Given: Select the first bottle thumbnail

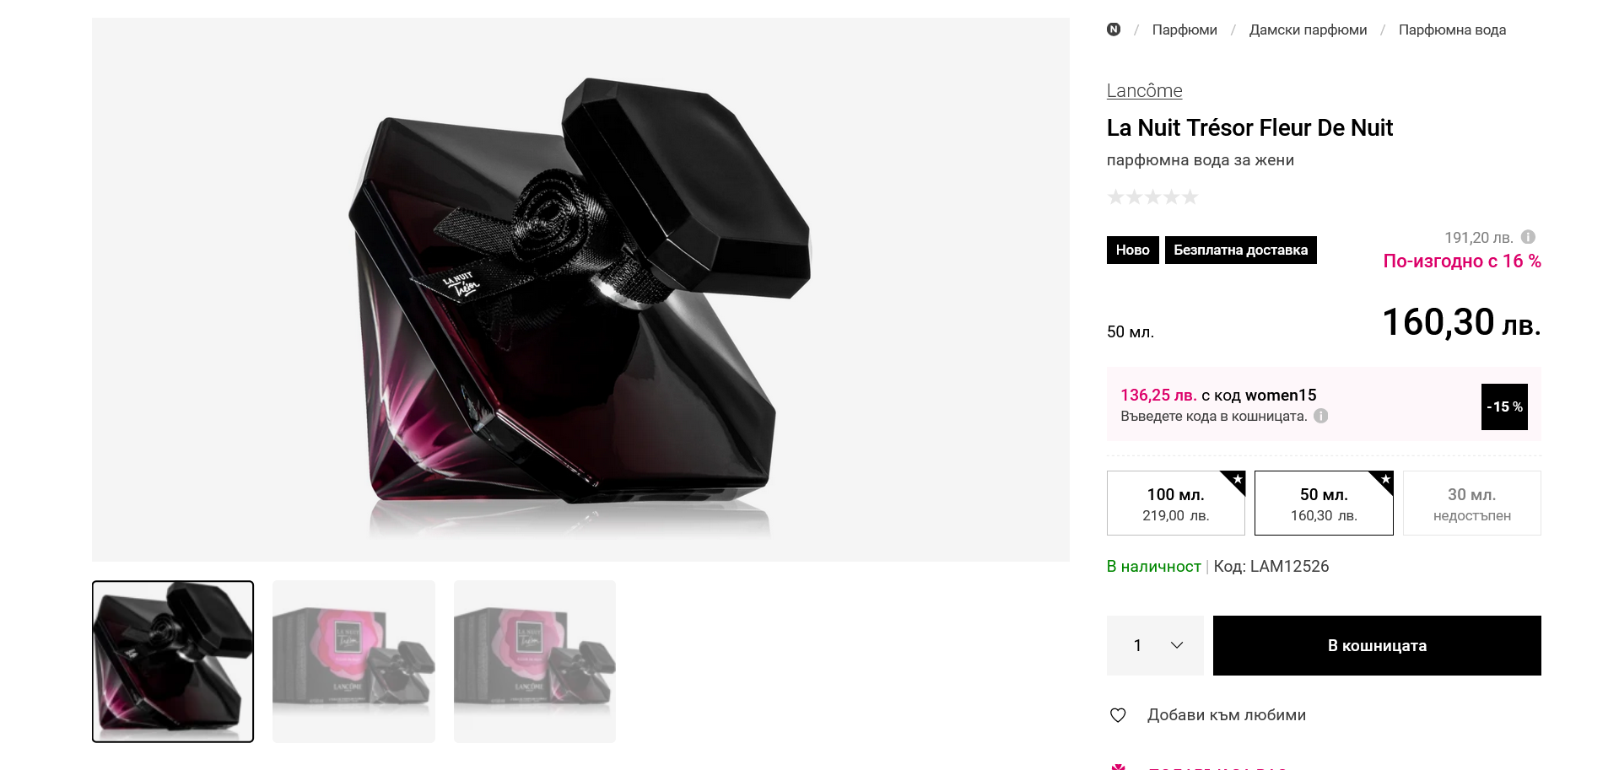Looking at the screenshot, I should (173, 661).
